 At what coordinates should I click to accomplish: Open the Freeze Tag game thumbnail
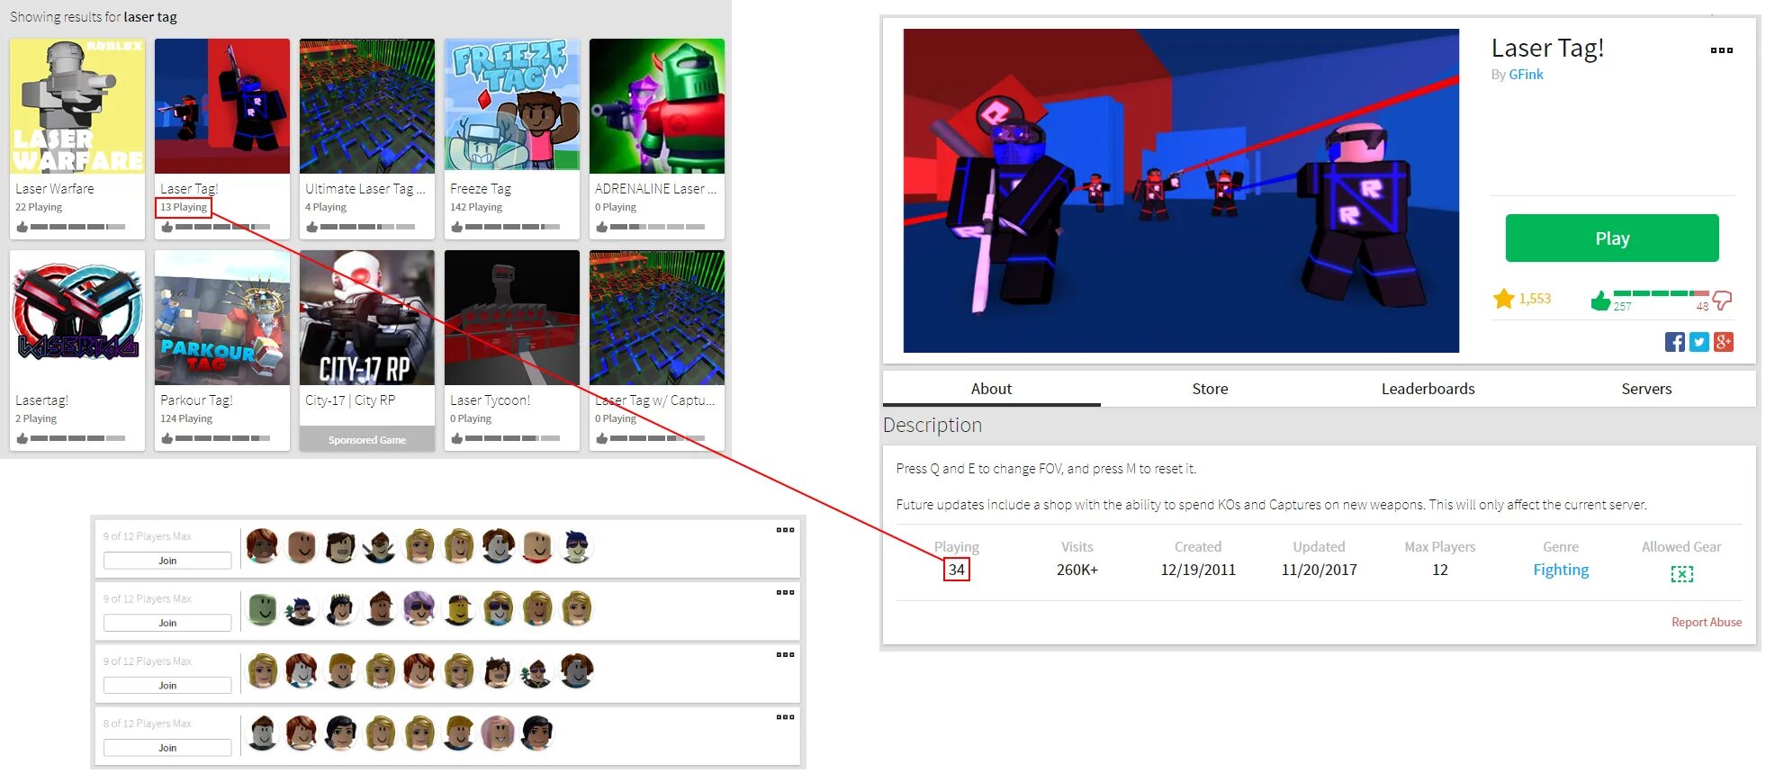tap(512, 106)
